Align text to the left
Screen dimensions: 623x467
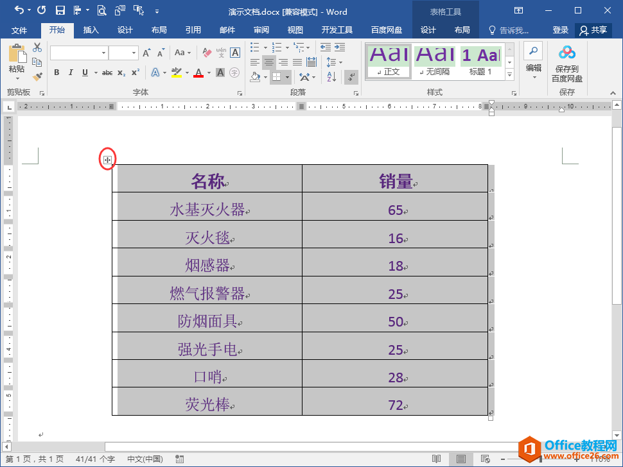click(255, 62)
